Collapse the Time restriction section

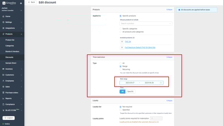pos(169,57)
